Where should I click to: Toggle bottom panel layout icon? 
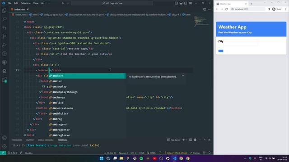181,3
